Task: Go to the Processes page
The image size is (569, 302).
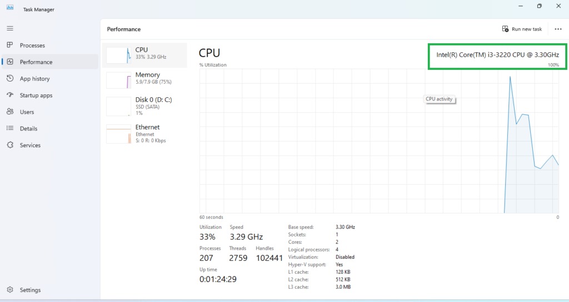Action: pyautogui.click(x=32, y=46)
